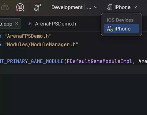Click the .H file icon on ArenaFPSDemo.h tab
Screen dimensions: 147x115
pos(30,24)
